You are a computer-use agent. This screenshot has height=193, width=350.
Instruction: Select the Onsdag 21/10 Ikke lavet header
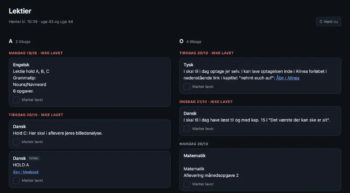tap(206, 102)
